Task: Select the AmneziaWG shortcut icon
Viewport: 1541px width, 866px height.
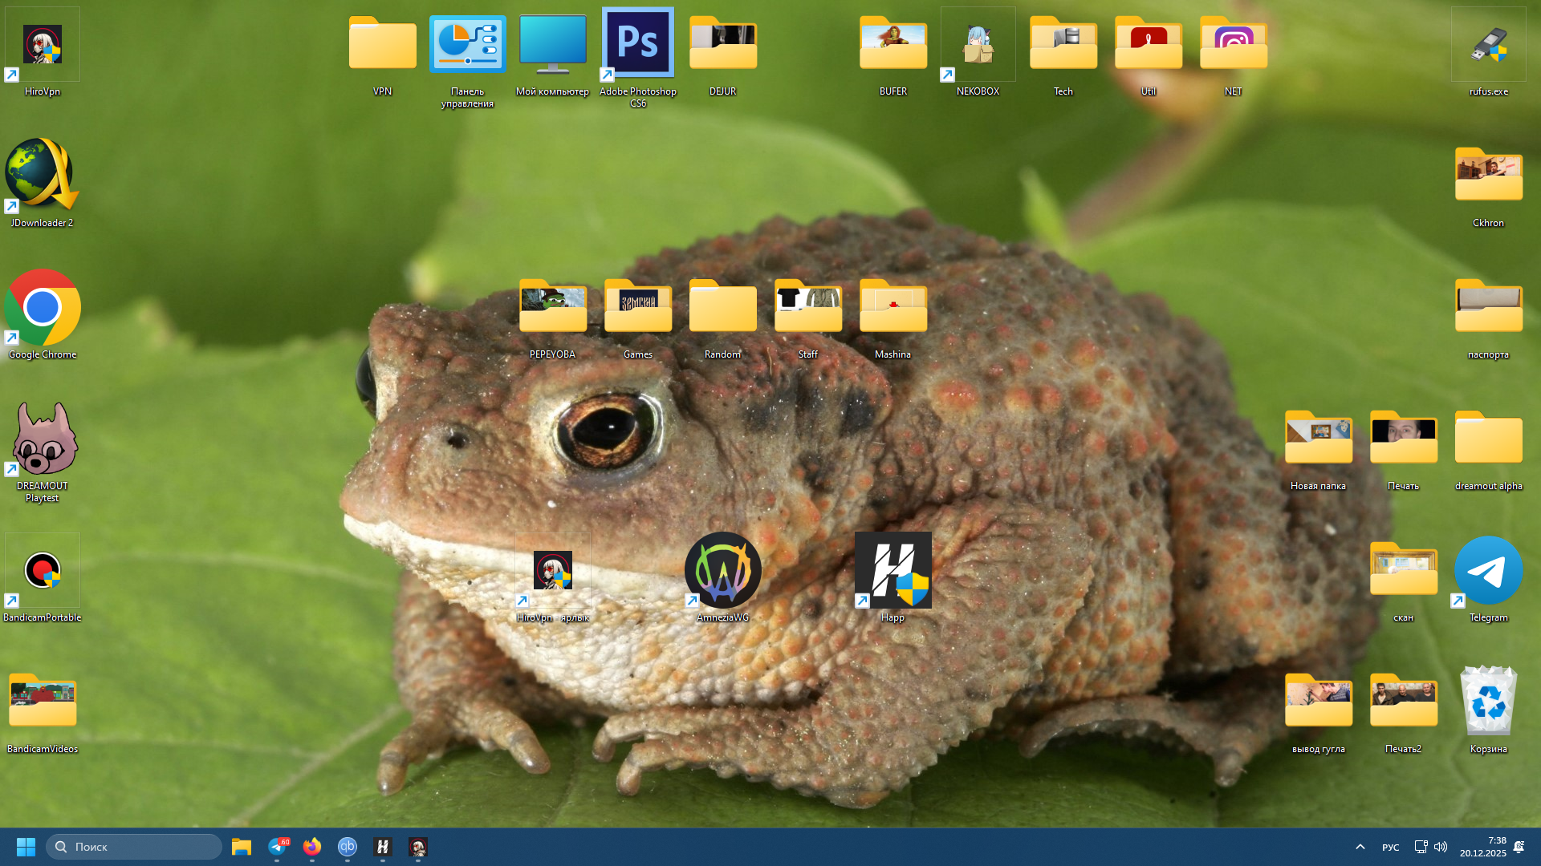Action: [x=722, y=571]
